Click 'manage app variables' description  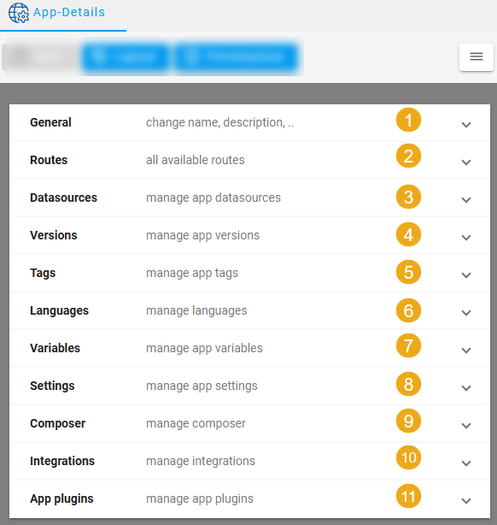coord(204,348)
